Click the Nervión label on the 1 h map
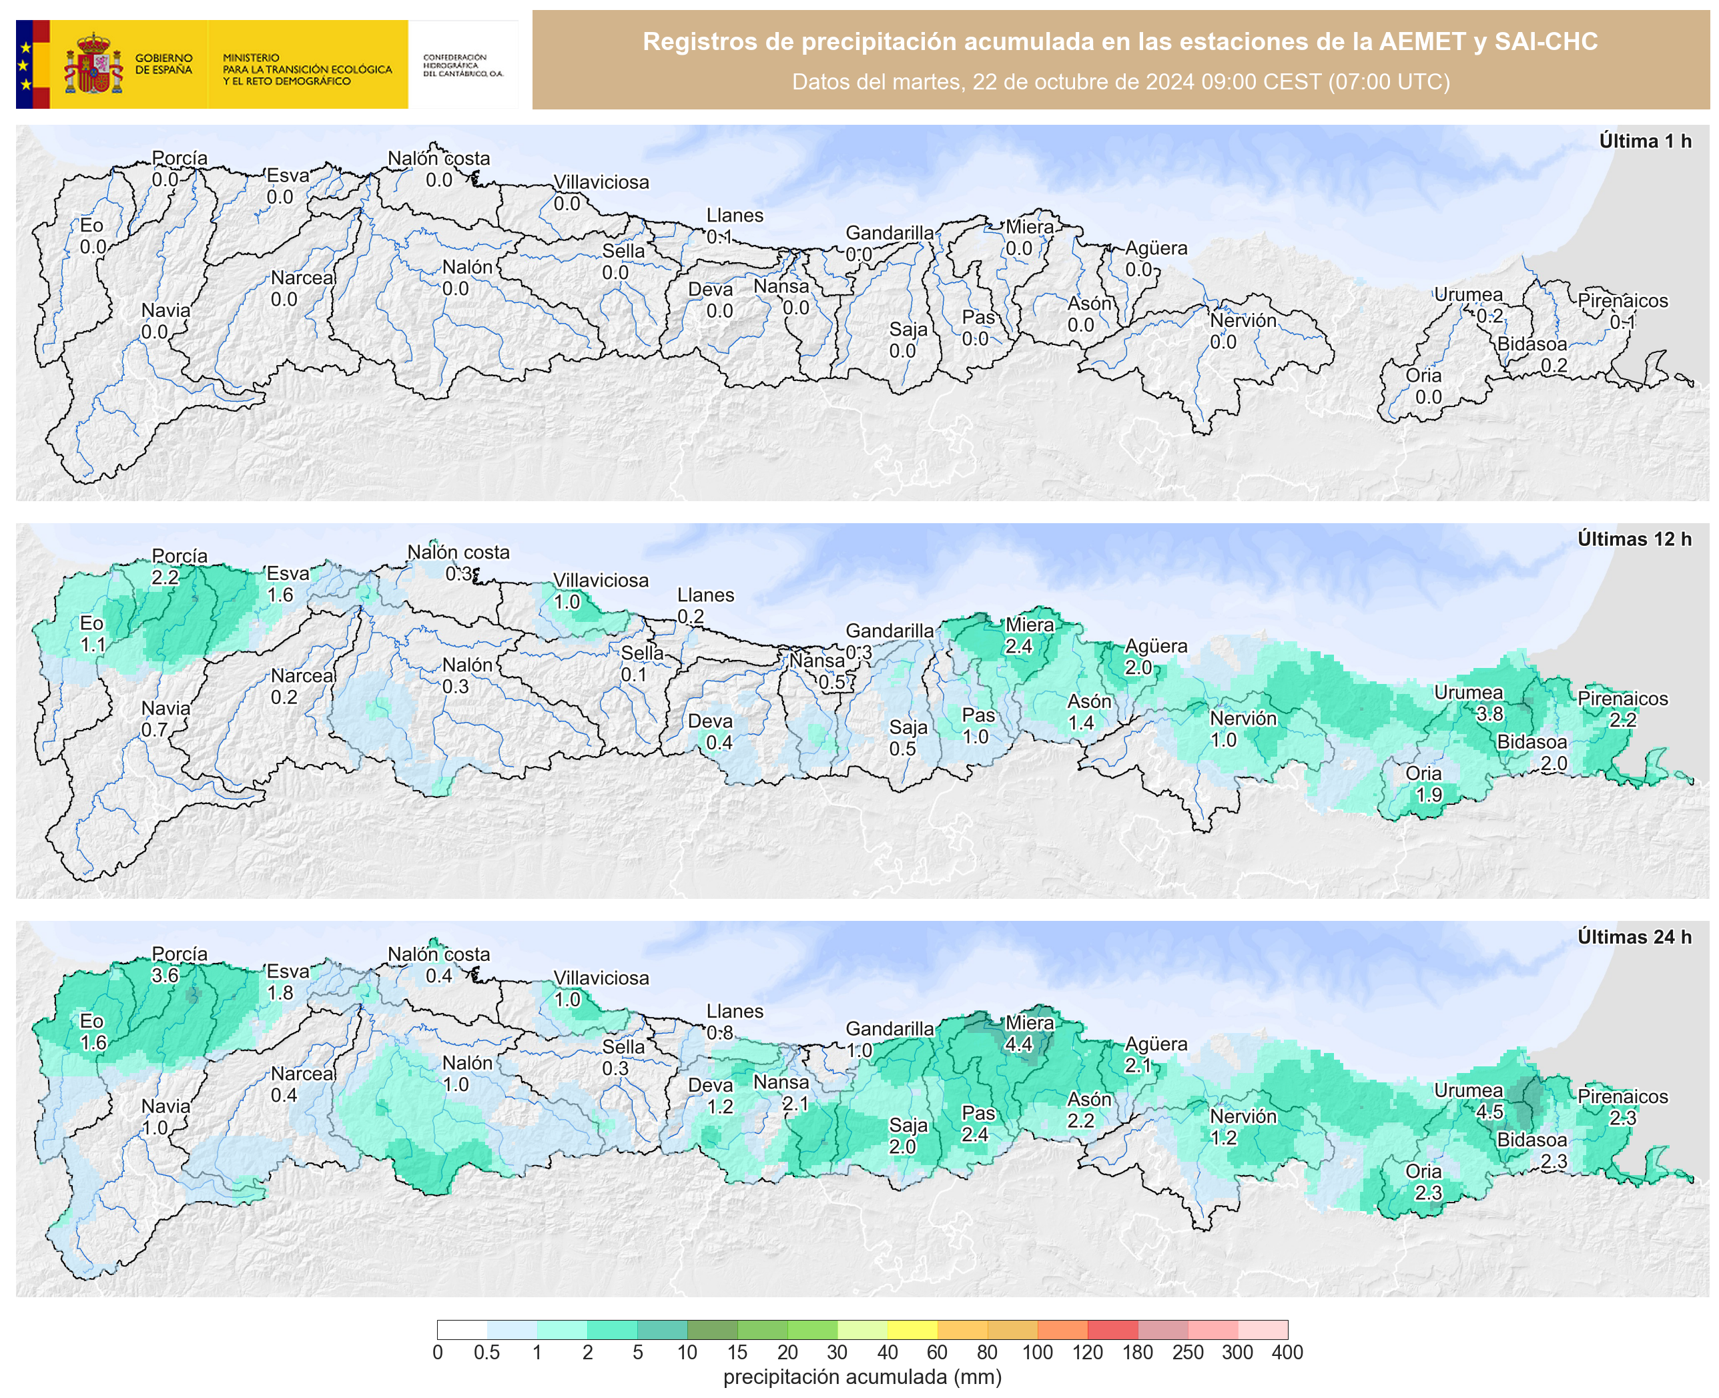The width and height of the screenshot is (1719, 1398). click(x=1243, y=320)
